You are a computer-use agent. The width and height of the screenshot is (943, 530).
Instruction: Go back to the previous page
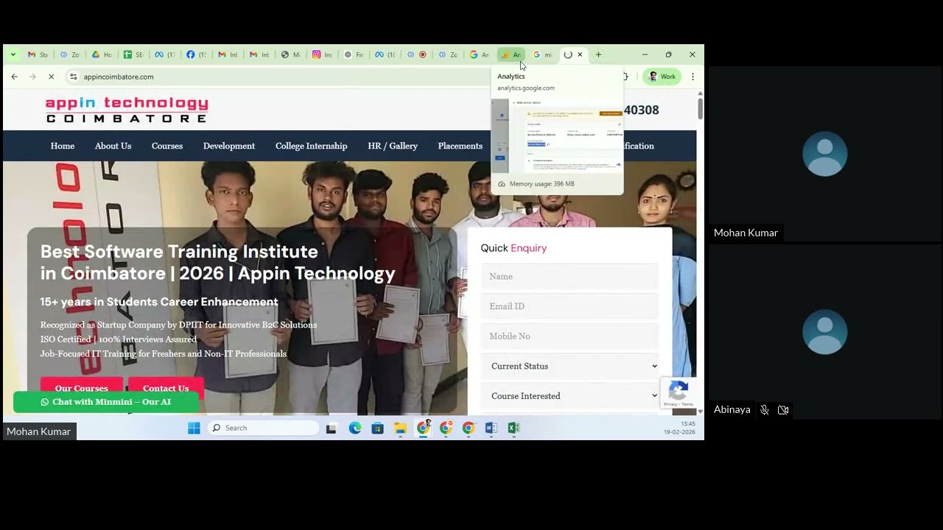tap(14, 77)
